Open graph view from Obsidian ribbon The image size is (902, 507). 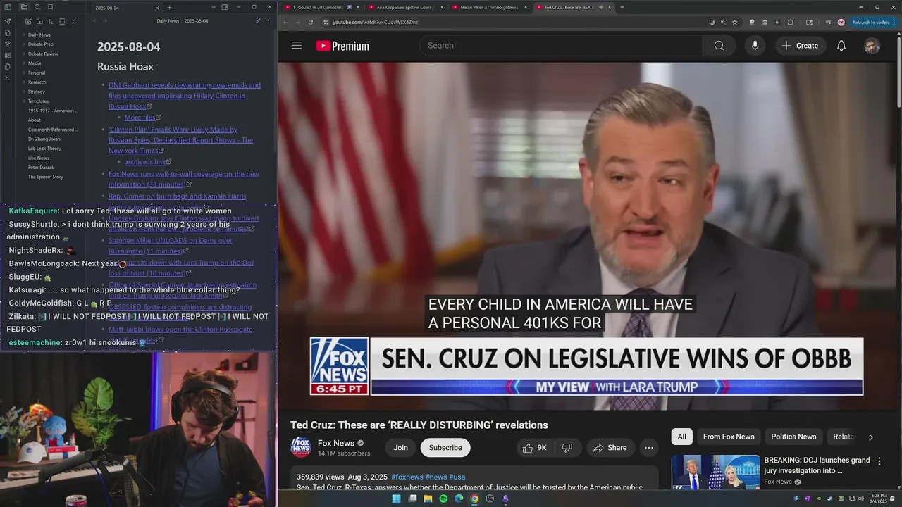click(8, 44)
